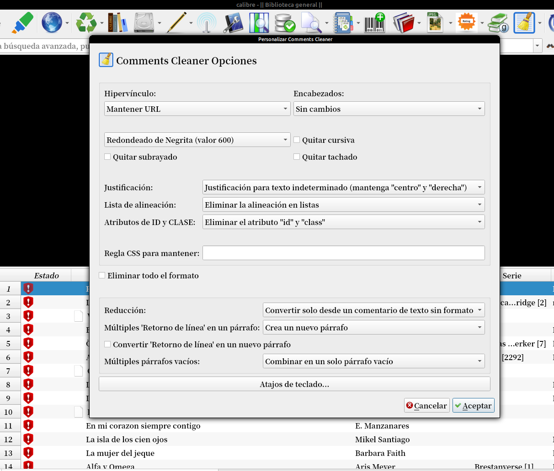Click the author cell 'Barbara Faith'
Screen dimensions: 554x471
pyautogui.click(x=380, y=453)
